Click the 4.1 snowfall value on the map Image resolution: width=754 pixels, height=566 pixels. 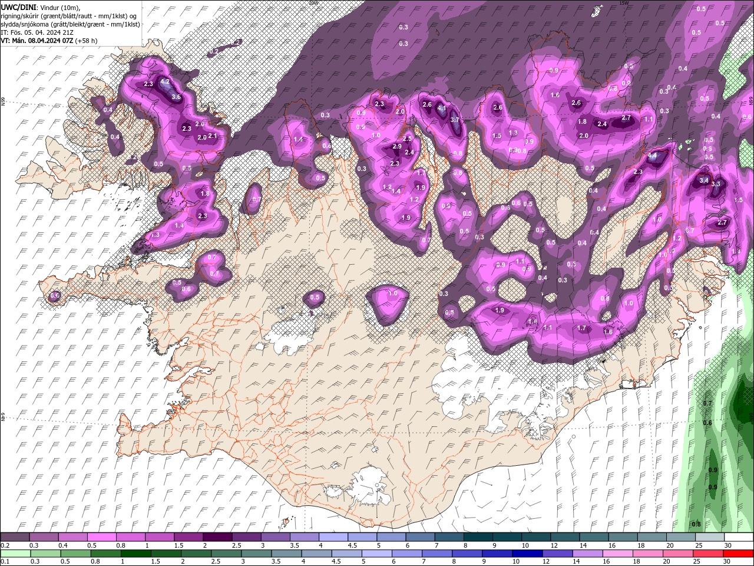(442, 108)
